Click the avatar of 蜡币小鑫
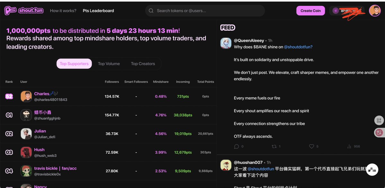The height and width of the screenshot is (188, 385). click(26, 115)
